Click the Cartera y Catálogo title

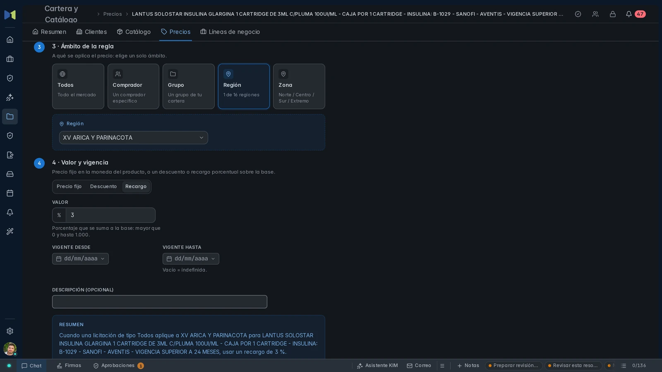pos(61,14)
